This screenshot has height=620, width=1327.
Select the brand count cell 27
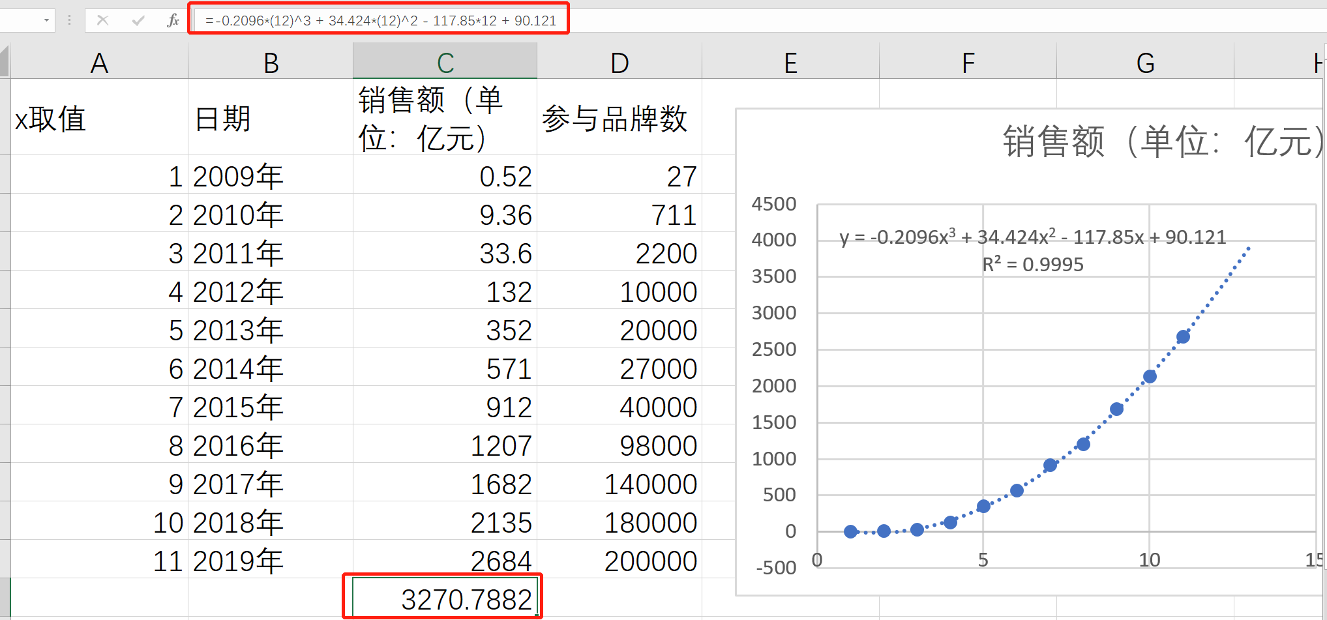619,175
